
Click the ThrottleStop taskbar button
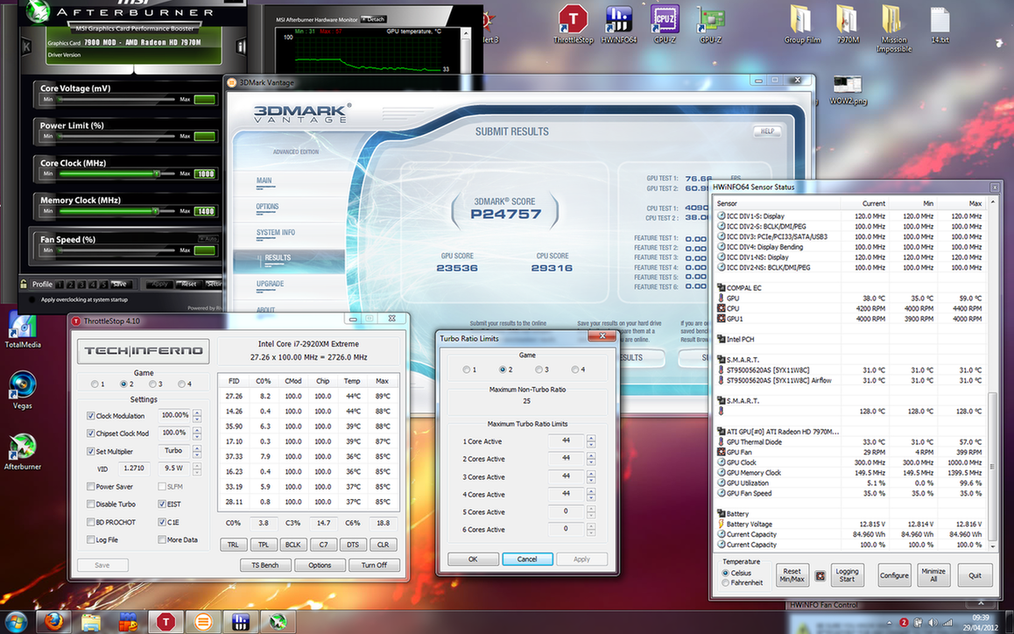pyautogui.click(x=165, y=623)
